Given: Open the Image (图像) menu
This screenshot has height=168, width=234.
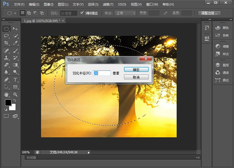Looking at the screenshot, I should point(49,4).
